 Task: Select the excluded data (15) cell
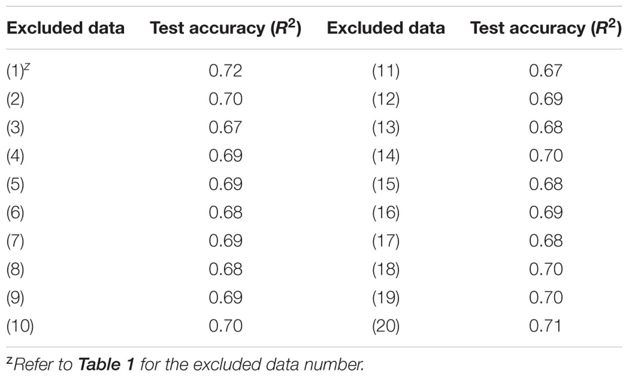[x=386, y=184]
